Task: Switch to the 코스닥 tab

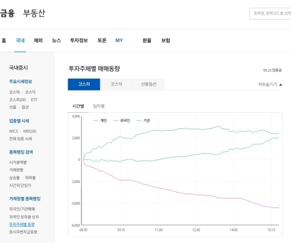Action: point(116,84)
